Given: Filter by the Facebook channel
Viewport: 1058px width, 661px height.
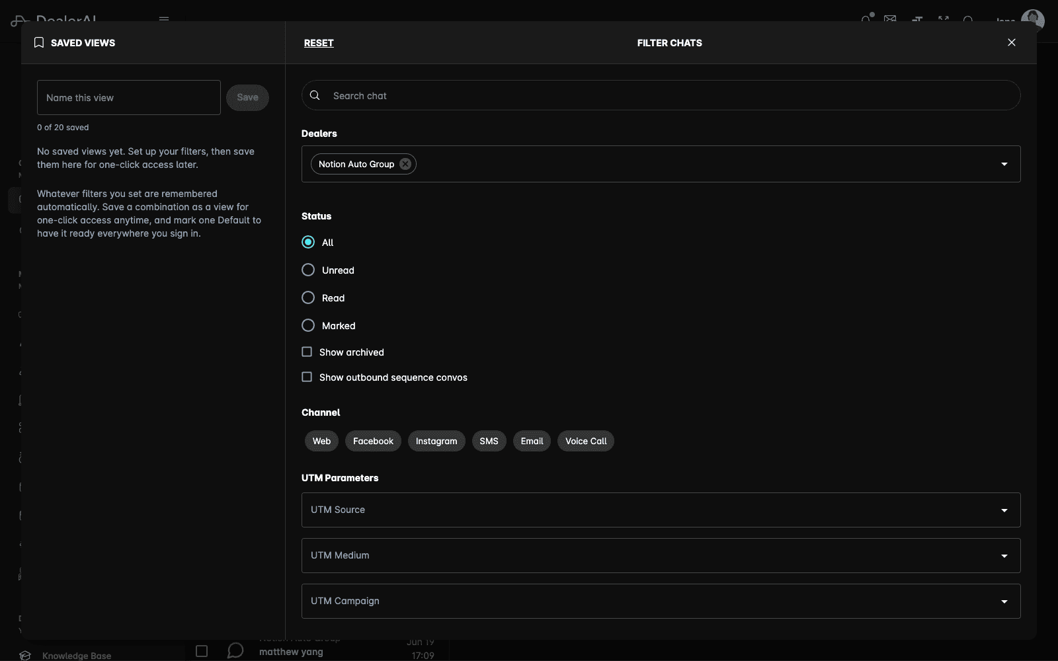Looking at the screenshot, I should (x=373, y=441).
